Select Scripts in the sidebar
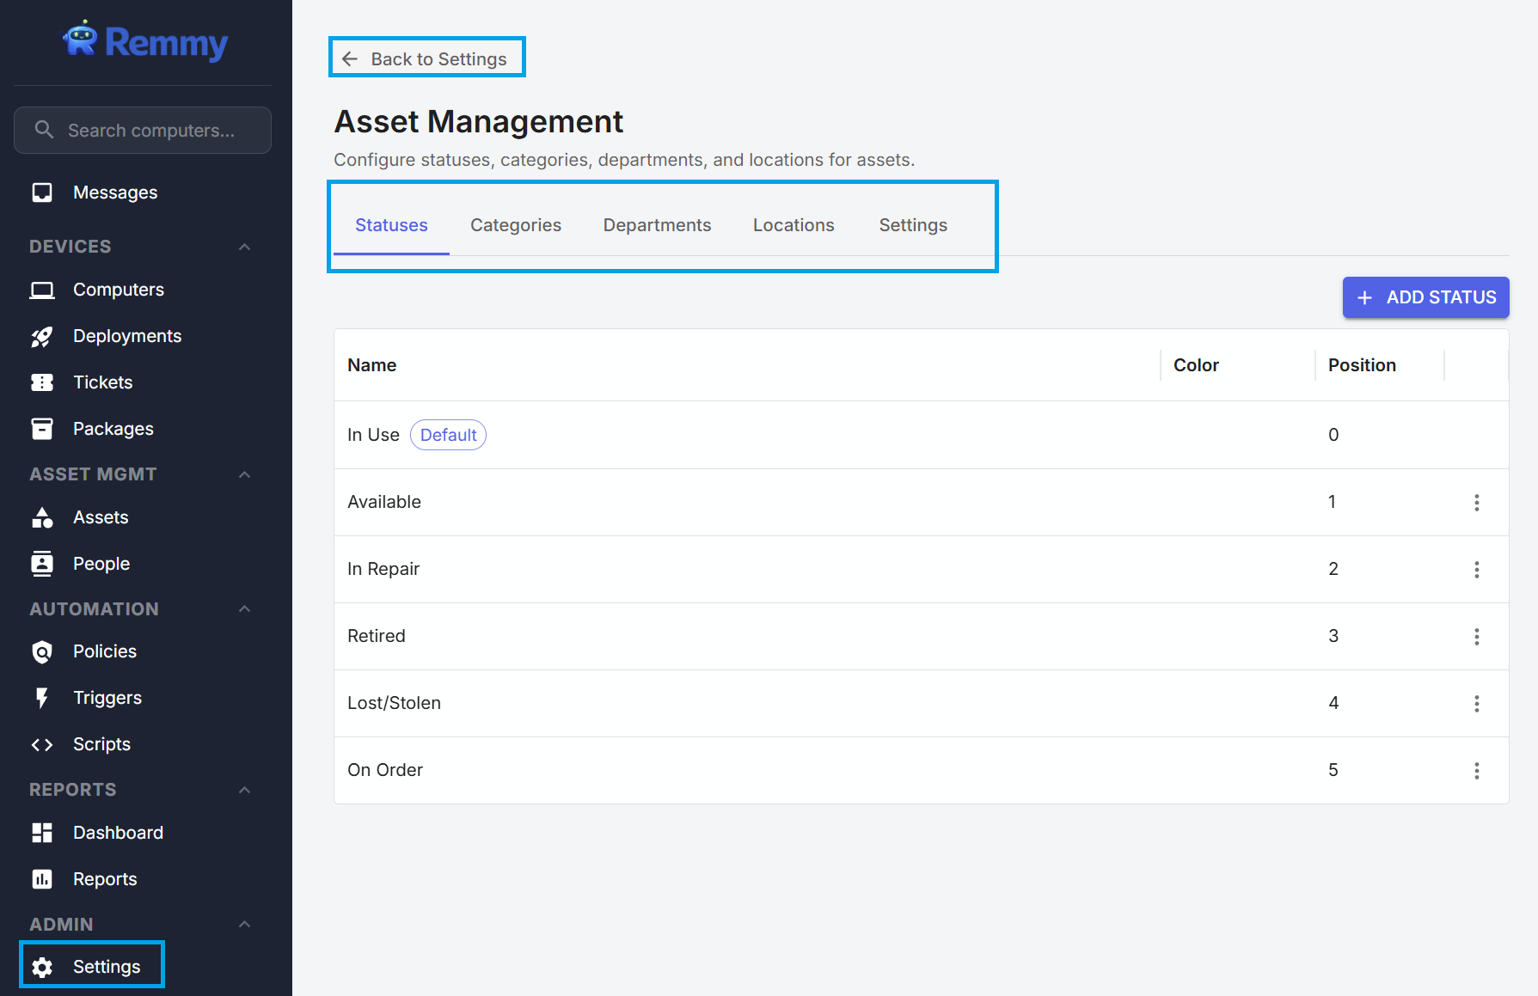Screen dimensions: 1538x996 (101, 743)
